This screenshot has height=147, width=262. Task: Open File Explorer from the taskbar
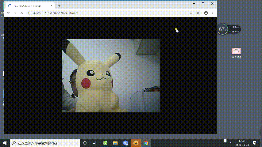pyautogui.click(x=115, y=143)
